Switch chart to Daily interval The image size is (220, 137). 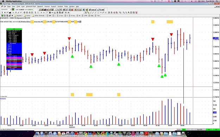pos(91,16)
